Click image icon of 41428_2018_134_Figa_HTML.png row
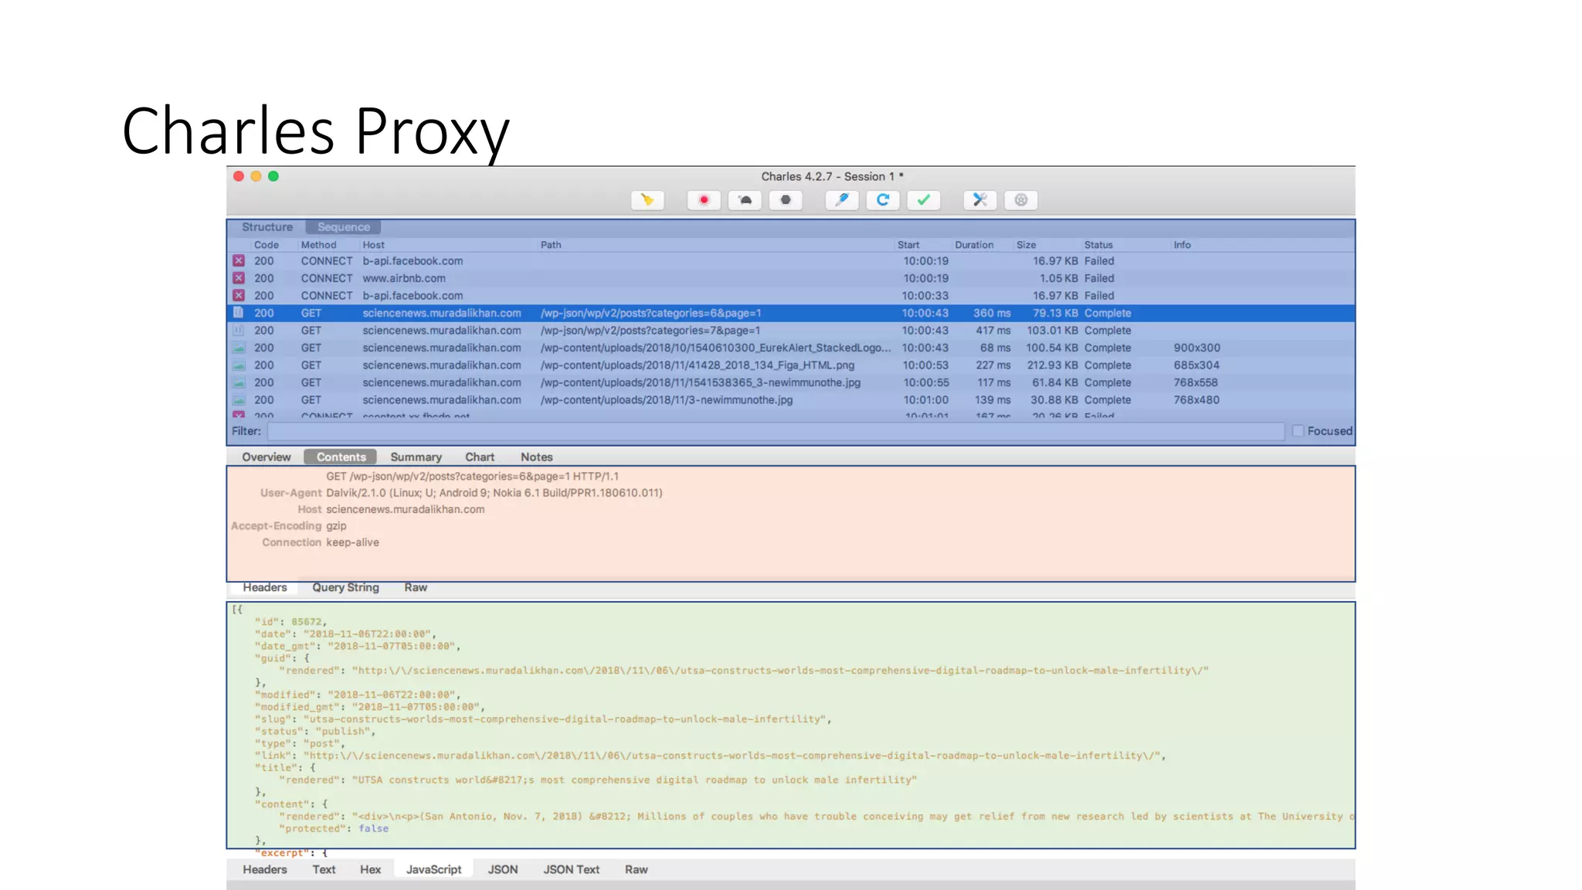Image resolution: width=1582 pixels, height=890 pixels. click(x=239, y=365)
